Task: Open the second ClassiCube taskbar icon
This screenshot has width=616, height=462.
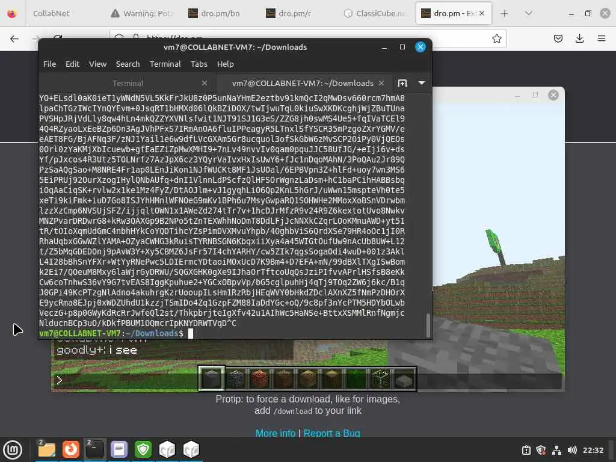Action: pos(191,449)
